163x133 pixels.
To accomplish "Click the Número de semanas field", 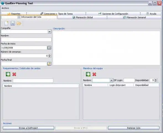I will [x=25, y=56].
